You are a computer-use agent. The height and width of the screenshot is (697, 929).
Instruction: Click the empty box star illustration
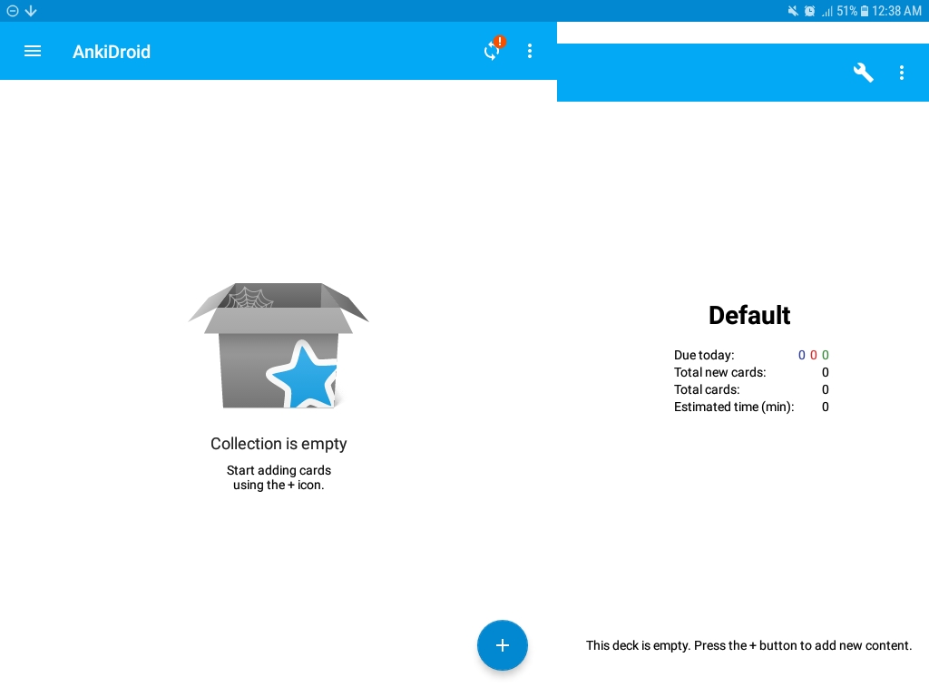[x=279, y=346]
